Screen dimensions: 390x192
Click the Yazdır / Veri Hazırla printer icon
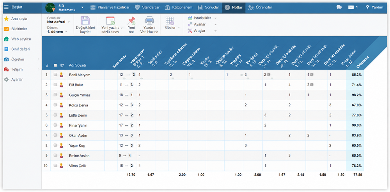pyautogui.click(x=149, y=21)
